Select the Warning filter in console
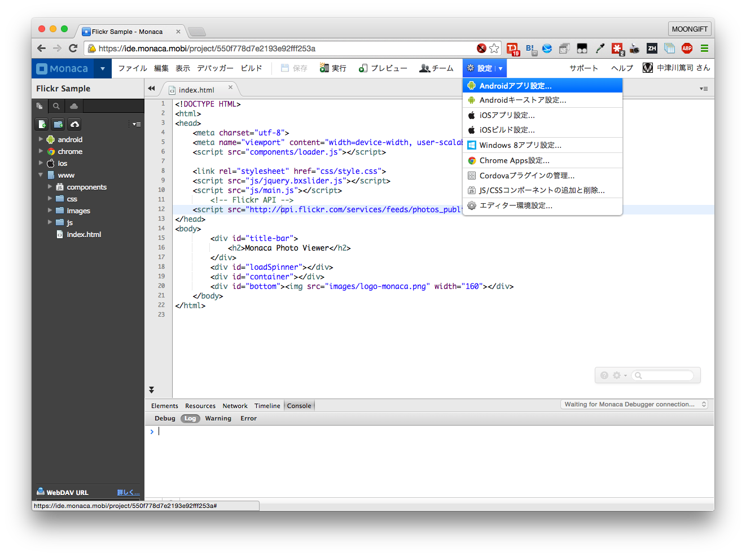Image resolution: width=746 pixels, height=556 pixels. [218, 418]
